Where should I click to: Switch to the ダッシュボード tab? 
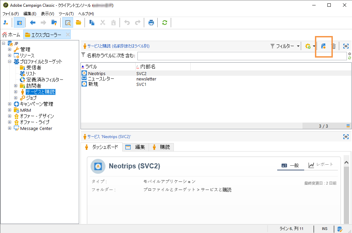(102, 147)
